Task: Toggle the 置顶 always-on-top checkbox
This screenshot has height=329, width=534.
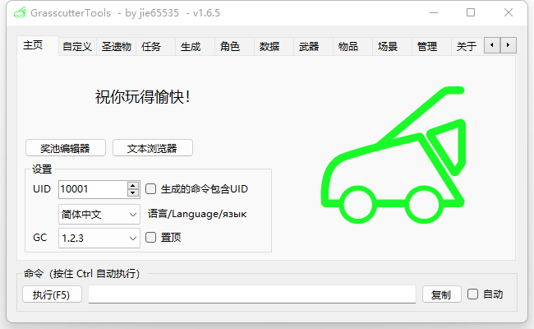Action: tap(151, 238)
